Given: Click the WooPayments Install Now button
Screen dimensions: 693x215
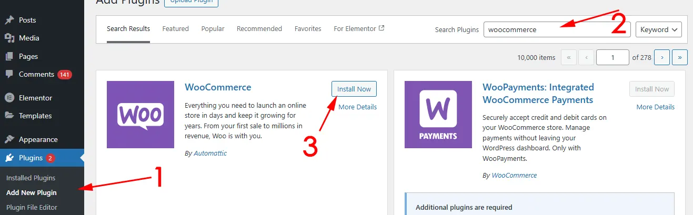Looking at the screenshot, I should [x=652, y=89].
